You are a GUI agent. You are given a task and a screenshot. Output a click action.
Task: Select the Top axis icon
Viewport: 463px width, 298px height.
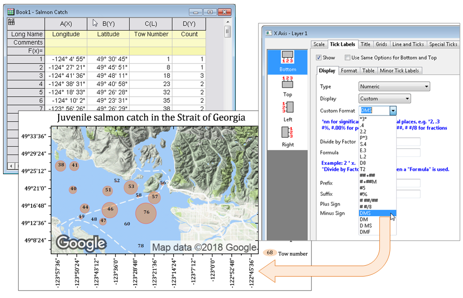pos(287,83)
